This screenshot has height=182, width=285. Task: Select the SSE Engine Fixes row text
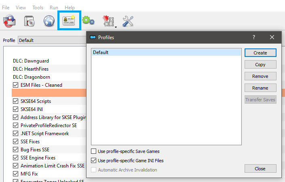38,158
